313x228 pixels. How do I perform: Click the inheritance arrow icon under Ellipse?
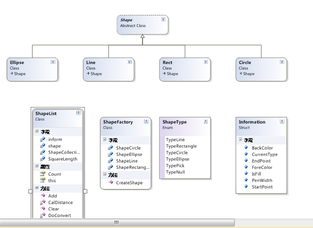[x=11, y=74]
